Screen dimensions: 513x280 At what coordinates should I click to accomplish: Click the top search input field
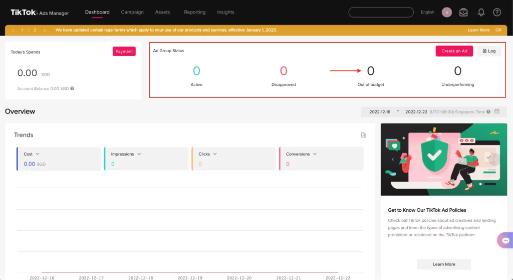[381, 12]
